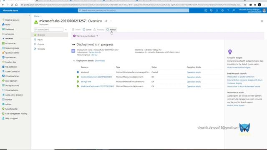Open the browser extensions puzzle icon
The image size is (267, 150).
(x=255, y=5)
